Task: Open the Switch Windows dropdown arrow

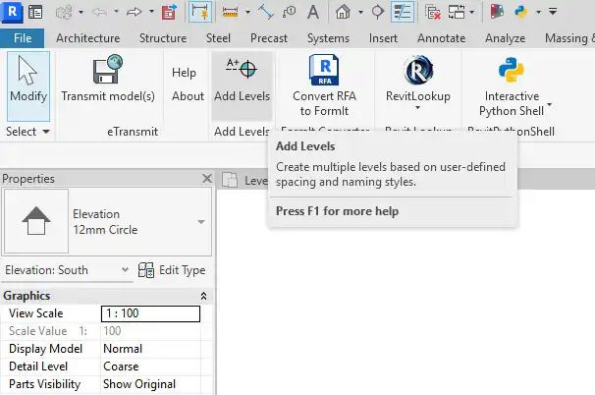Action: (471, 12)
